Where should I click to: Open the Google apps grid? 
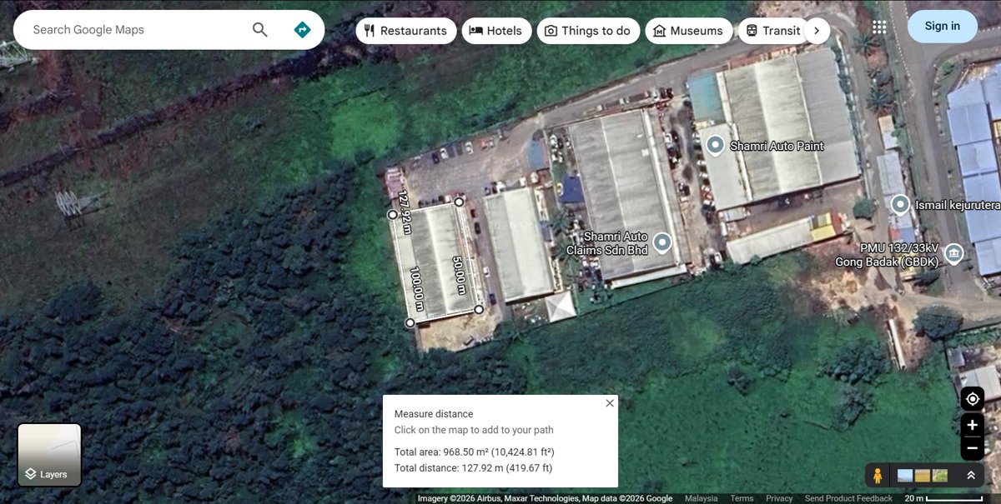click(879, 27)
